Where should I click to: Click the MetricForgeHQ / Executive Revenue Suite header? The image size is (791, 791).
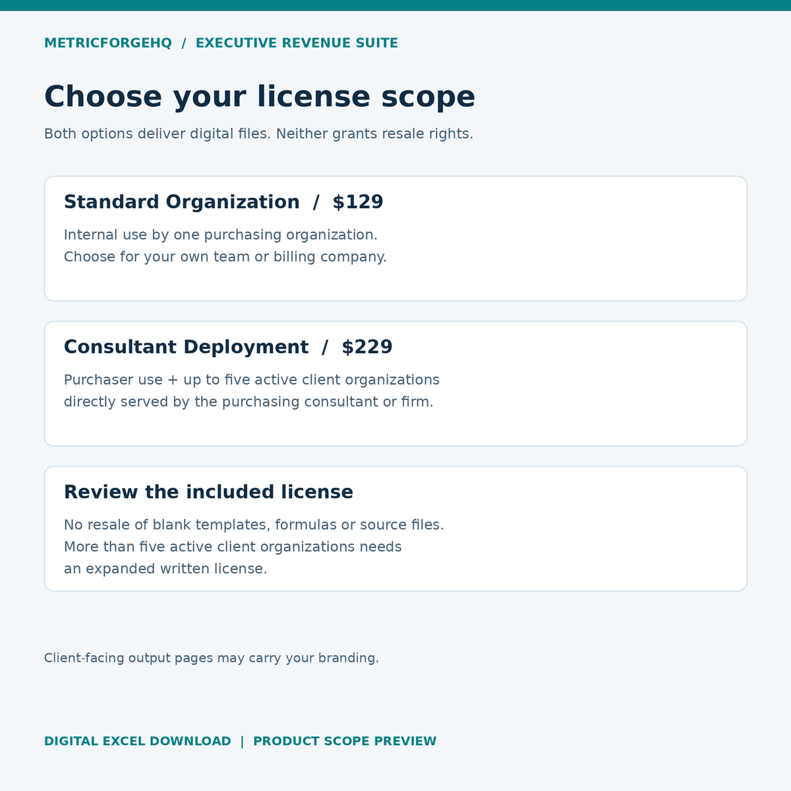221,44
